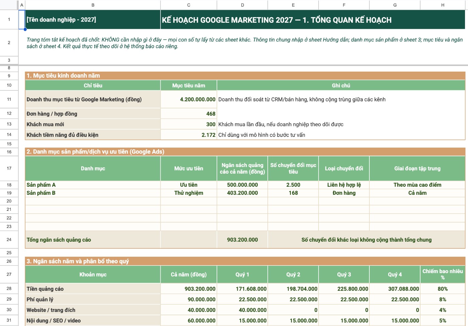Viewport: 468px width, 326px height.
Task: Click the 'Quý 3' column heading
Action: click(x=344, y=274)
